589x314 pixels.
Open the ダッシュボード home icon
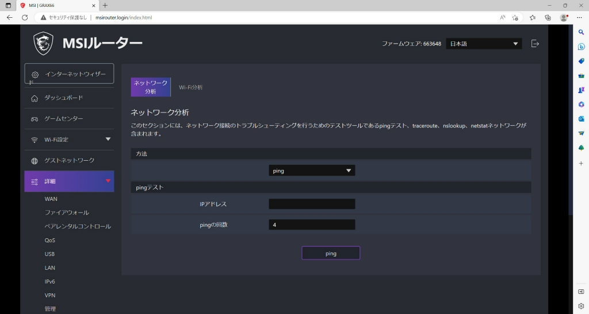click(x=35, y=98)
